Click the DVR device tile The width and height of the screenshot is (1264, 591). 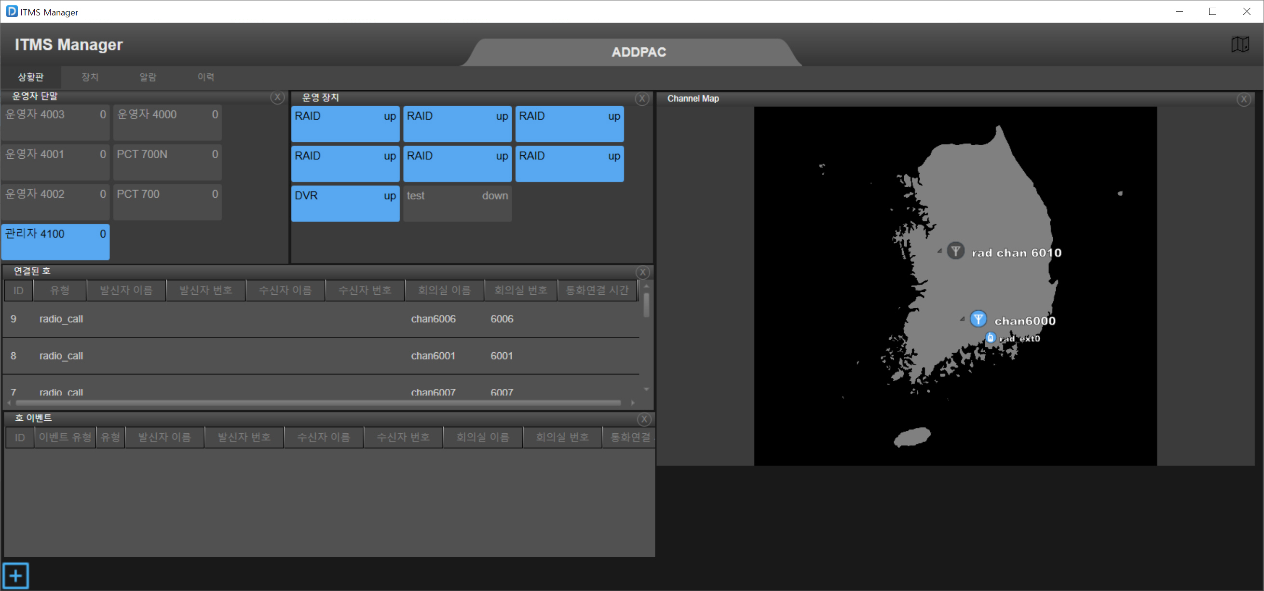click(x=345, y=203)
